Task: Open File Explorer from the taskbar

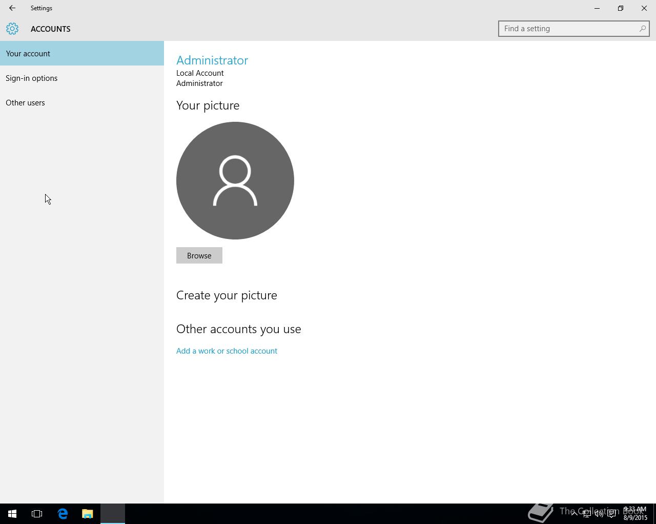Action: 88,514
